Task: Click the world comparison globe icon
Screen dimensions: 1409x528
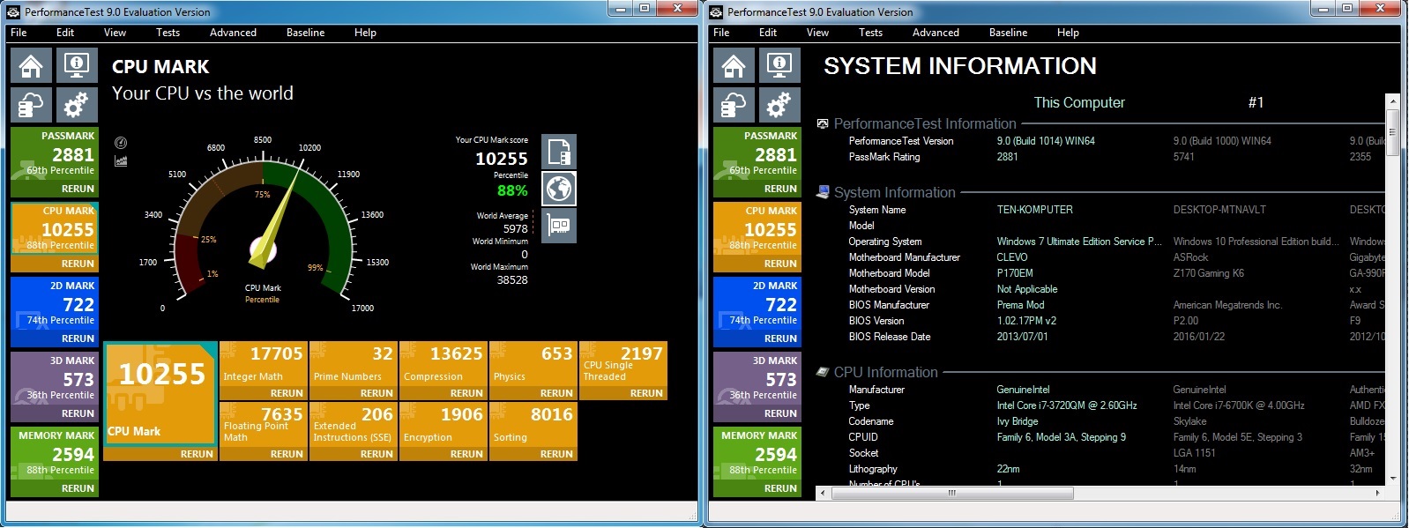Action: [x=559, y=189]
